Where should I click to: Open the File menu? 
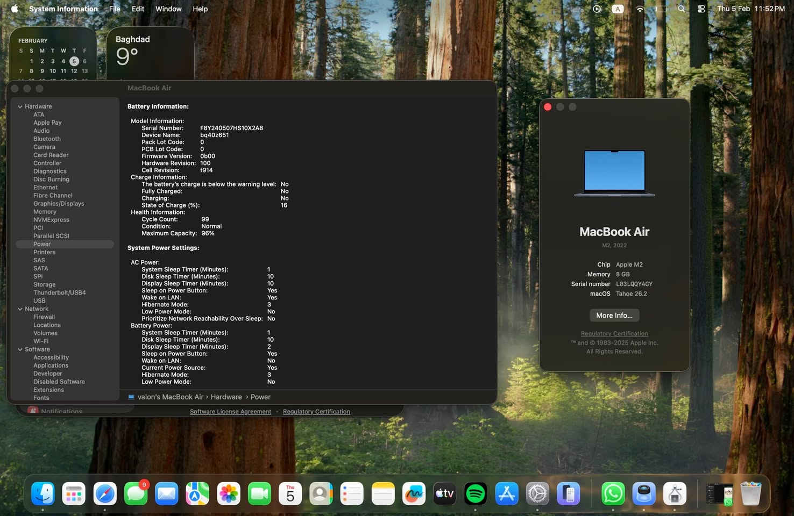pyautogui.click(x=115, y=9)
